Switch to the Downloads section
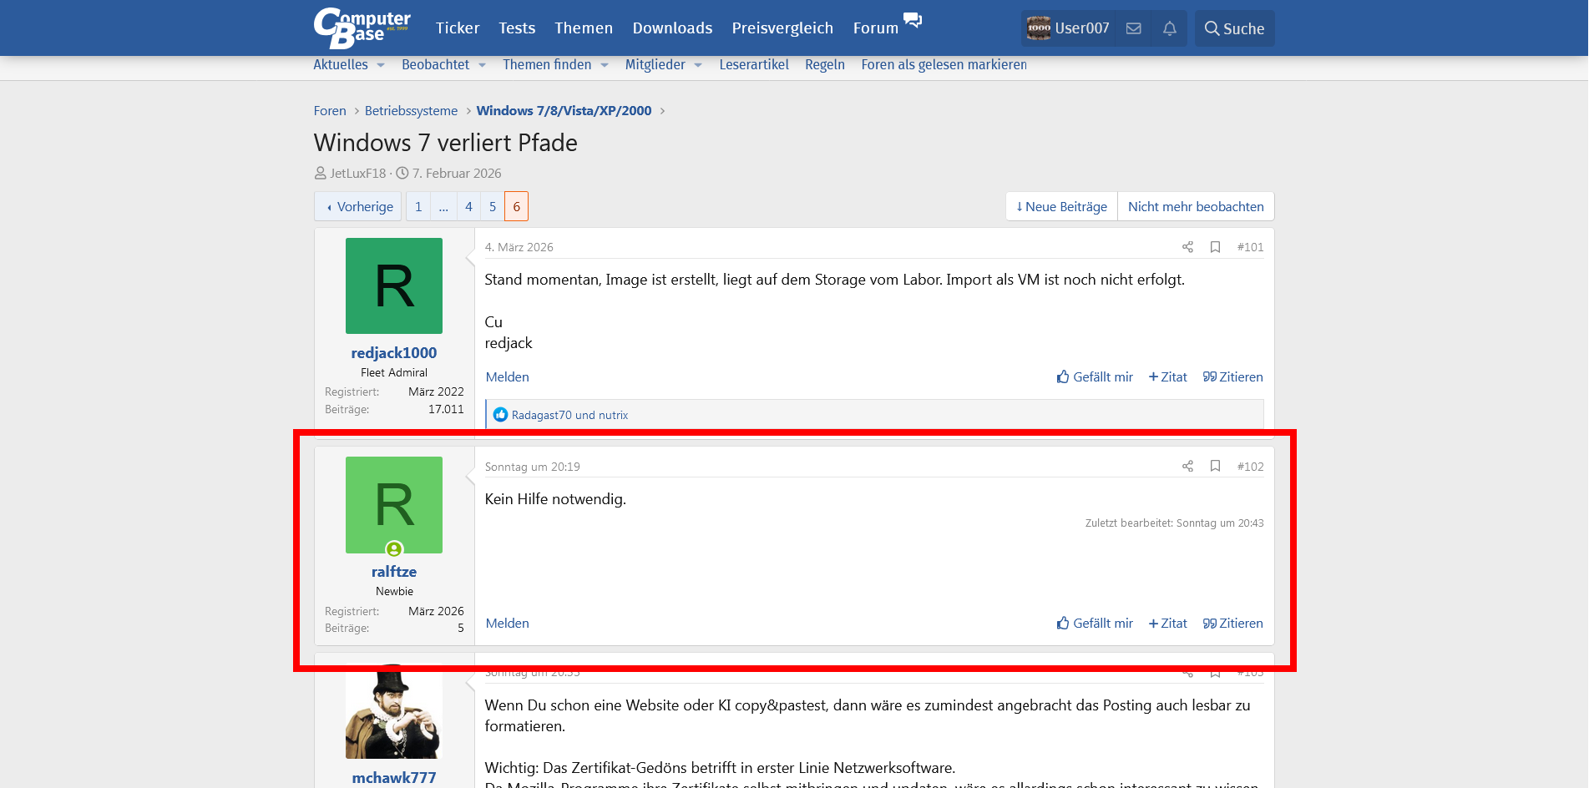 click(x=672, y=28)
